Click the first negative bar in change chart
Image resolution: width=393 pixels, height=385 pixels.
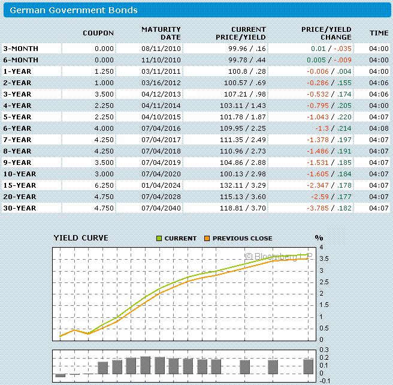pos(60,375)
